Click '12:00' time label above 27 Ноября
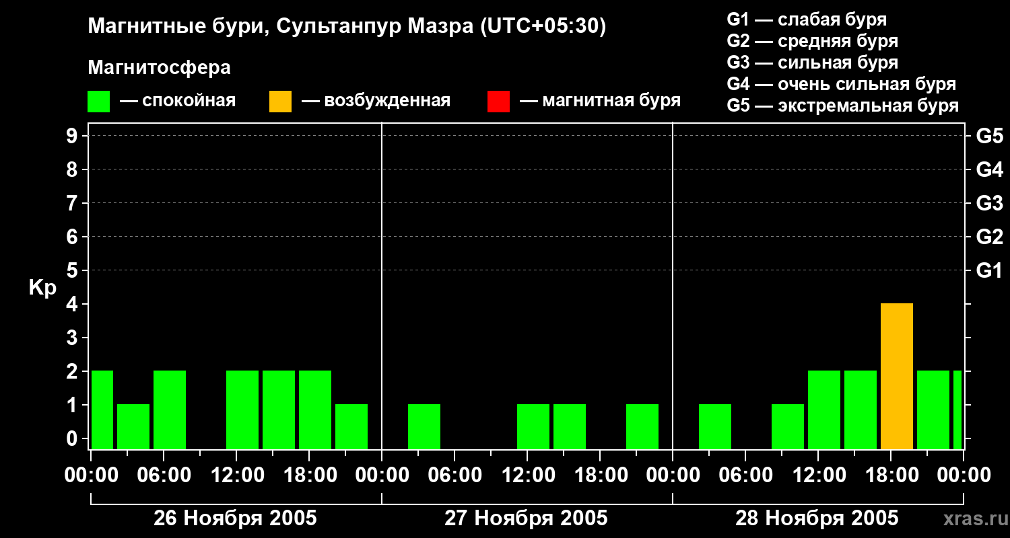The height and width of the screenshot is (538, 1010). point(527,475)
